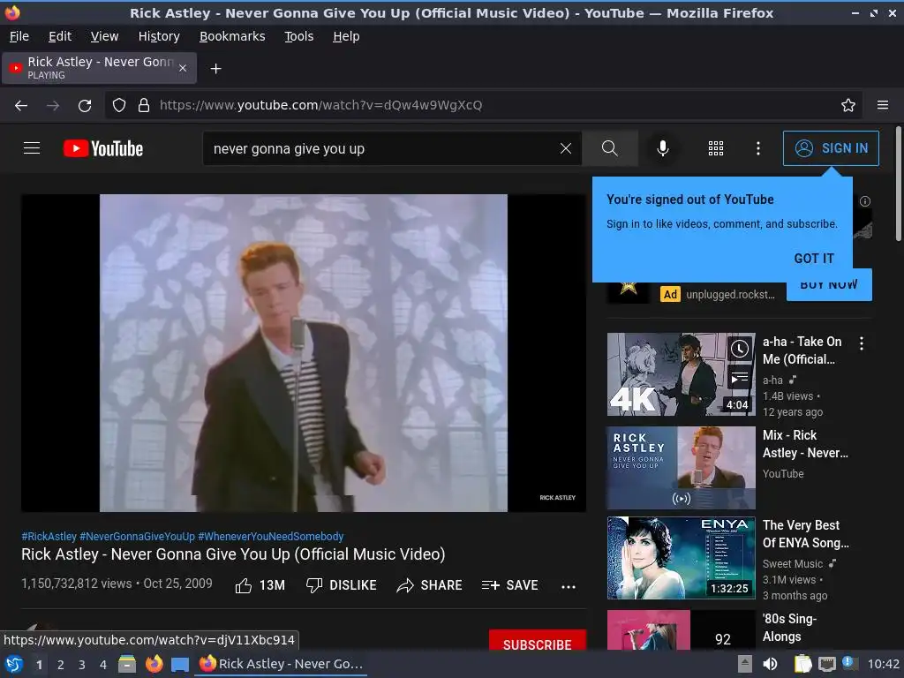Close the Rick Astley tab
Viewport: 904px width, 678px height.
pyautogui.click(x=183, y=68)
